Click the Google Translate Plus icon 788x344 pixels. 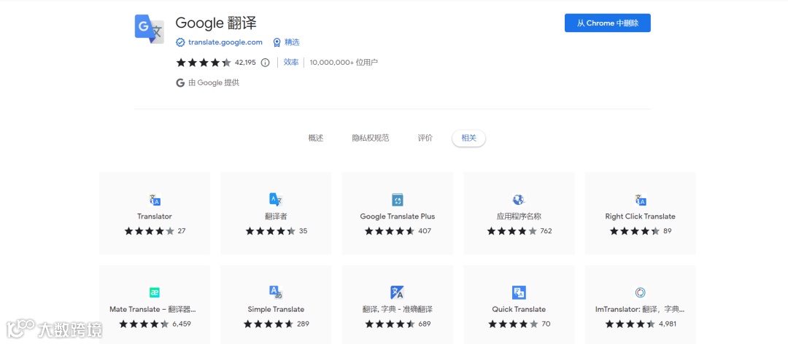click(398, 200)
